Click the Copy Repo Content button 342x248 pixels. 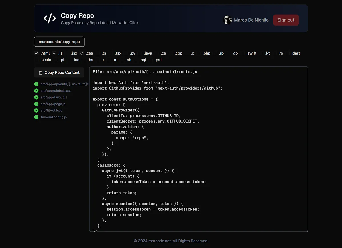[x=59, y=73]
